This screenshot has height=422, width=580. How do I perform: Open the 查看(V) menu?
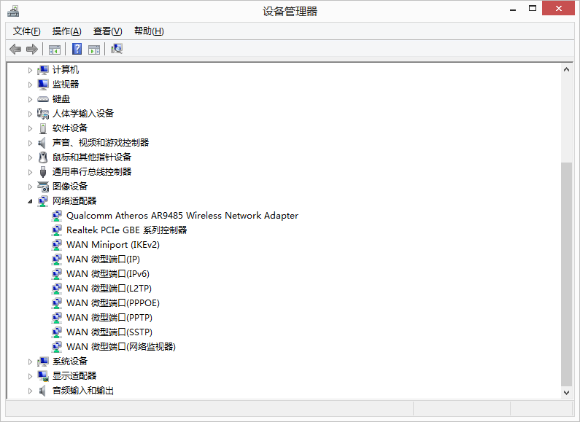point(108,31)
